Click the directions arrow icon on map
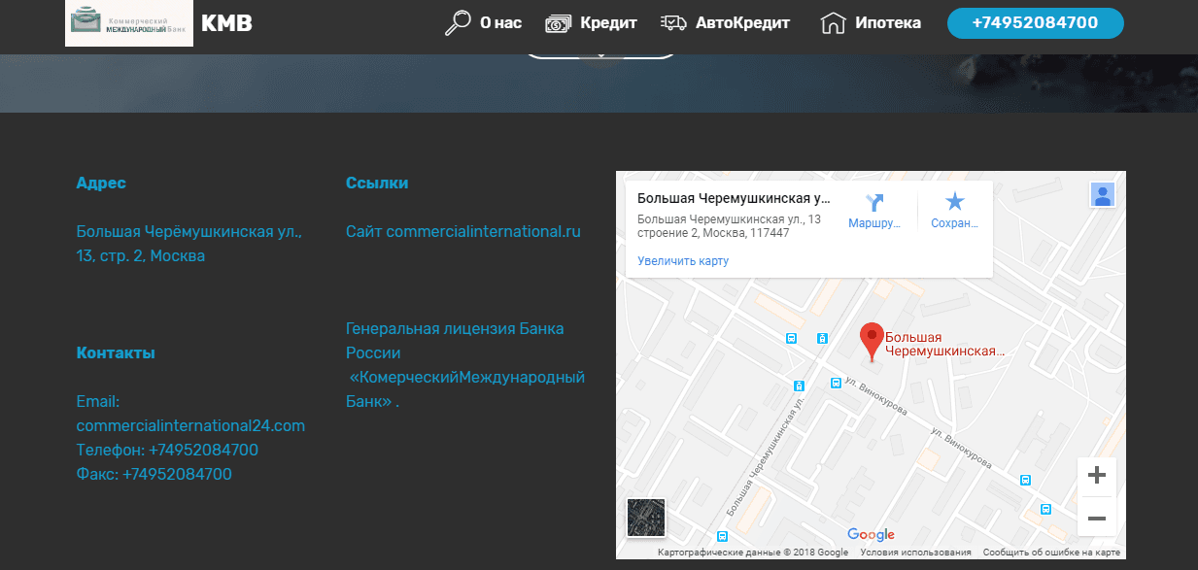Viewport: 1198px width, 570px height. point(874,202)
